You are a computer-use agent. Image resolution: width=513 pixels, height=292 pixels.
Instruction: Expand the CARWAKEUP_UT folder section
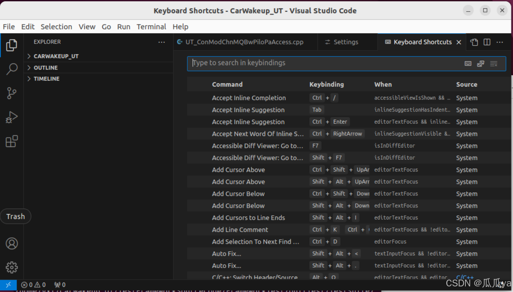pos(99,56)
